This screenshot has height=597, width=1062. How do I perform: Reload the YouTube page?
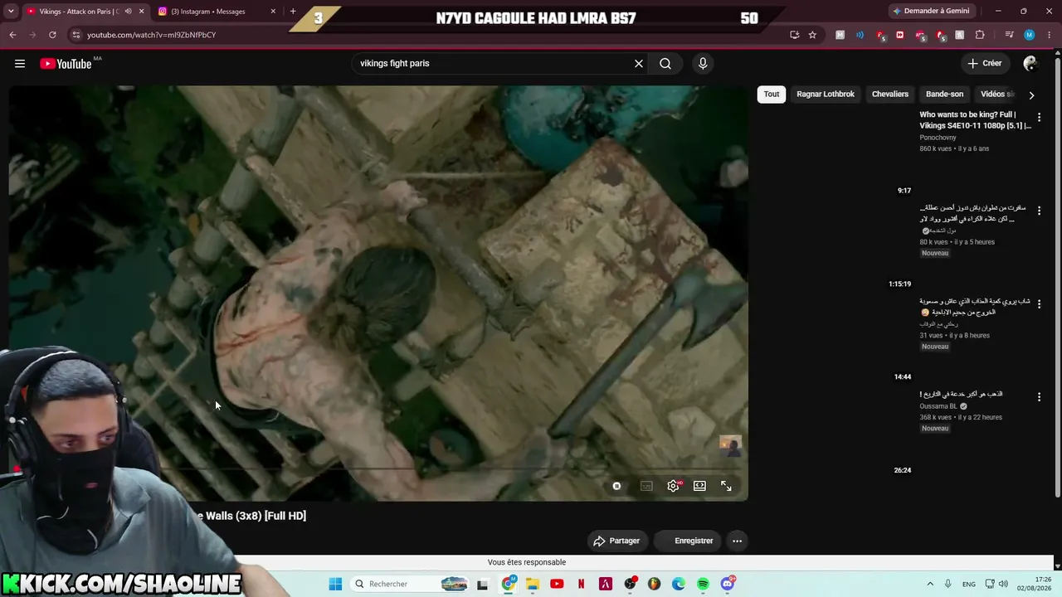tap(52, 35)
